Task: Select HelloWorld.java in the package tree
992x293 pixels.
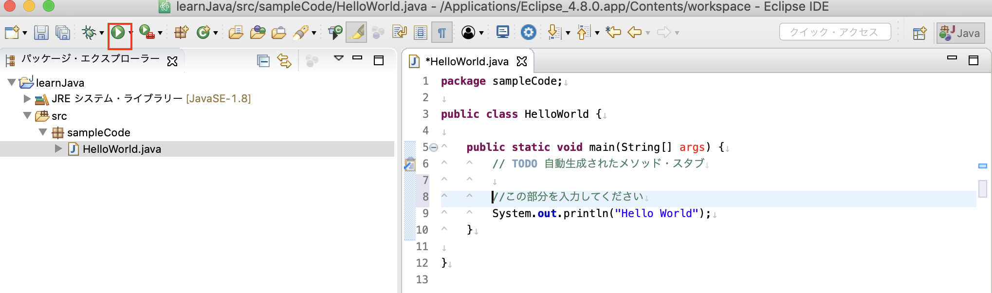Action: click(x=122, y=149)
